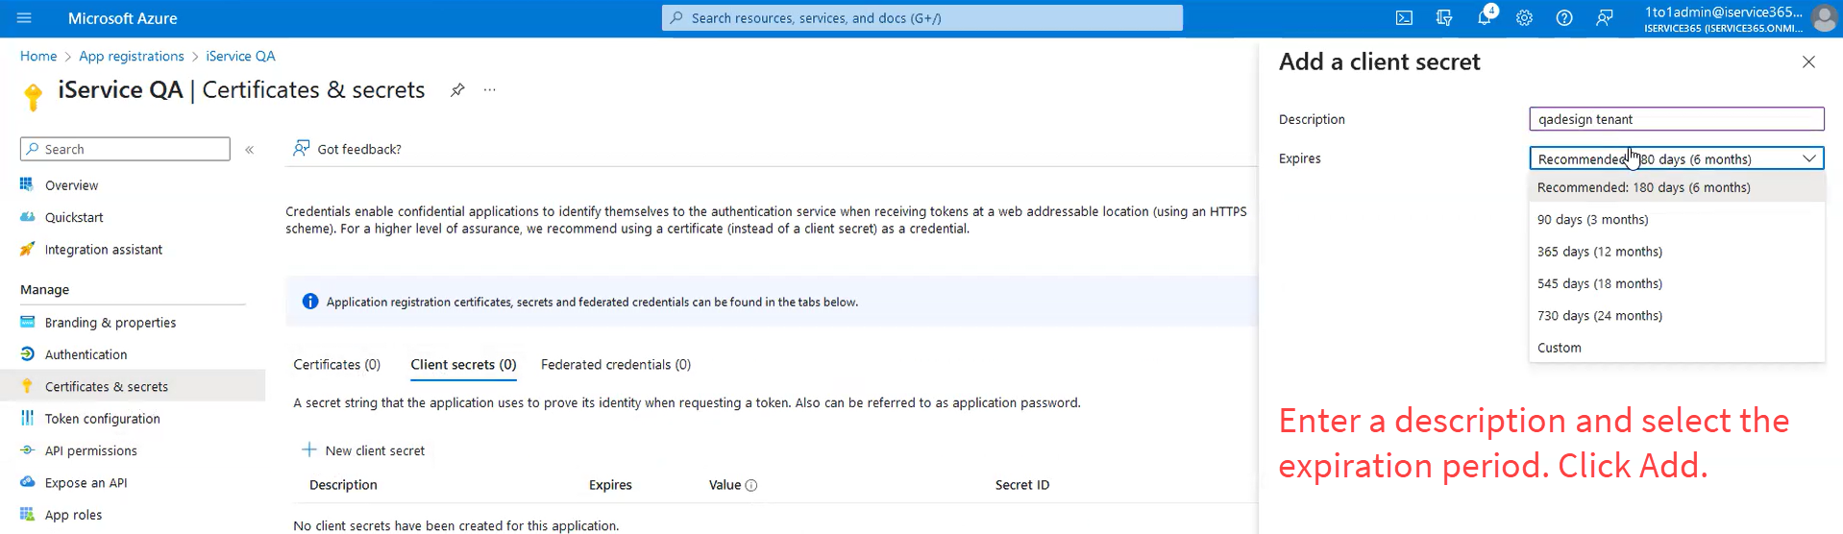The image size is (1843, 534).
Task: Open the portal hamburger menu
Action: pos(24,18)
